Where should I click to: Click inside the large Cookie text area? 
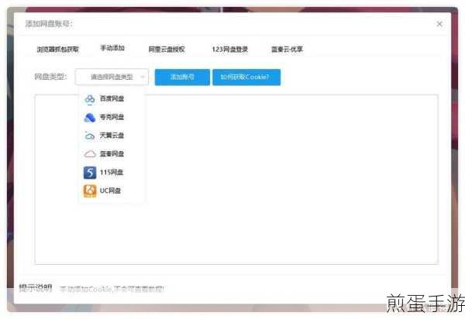tap(236, 179)
